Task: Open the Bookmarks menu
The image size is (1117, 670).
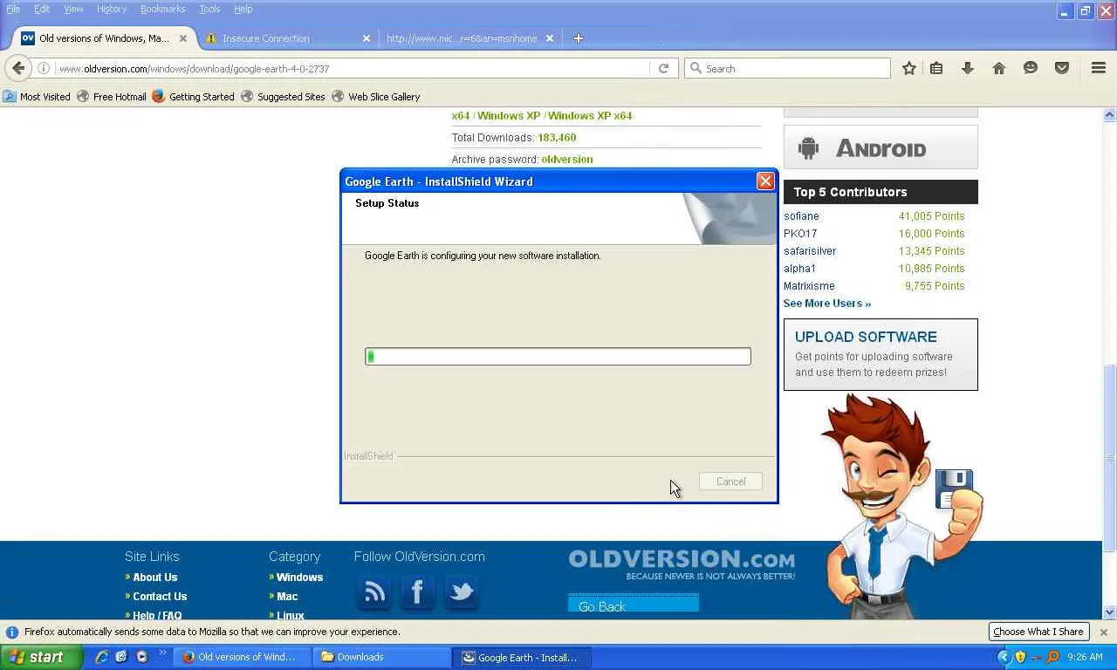Action: (163, 9)
